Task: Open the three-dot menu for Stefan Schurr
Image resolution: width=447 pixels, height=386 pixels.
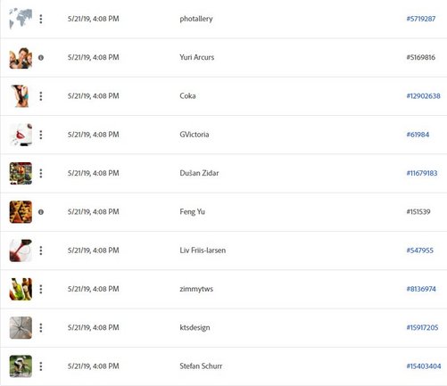Action: coord(41,366)
